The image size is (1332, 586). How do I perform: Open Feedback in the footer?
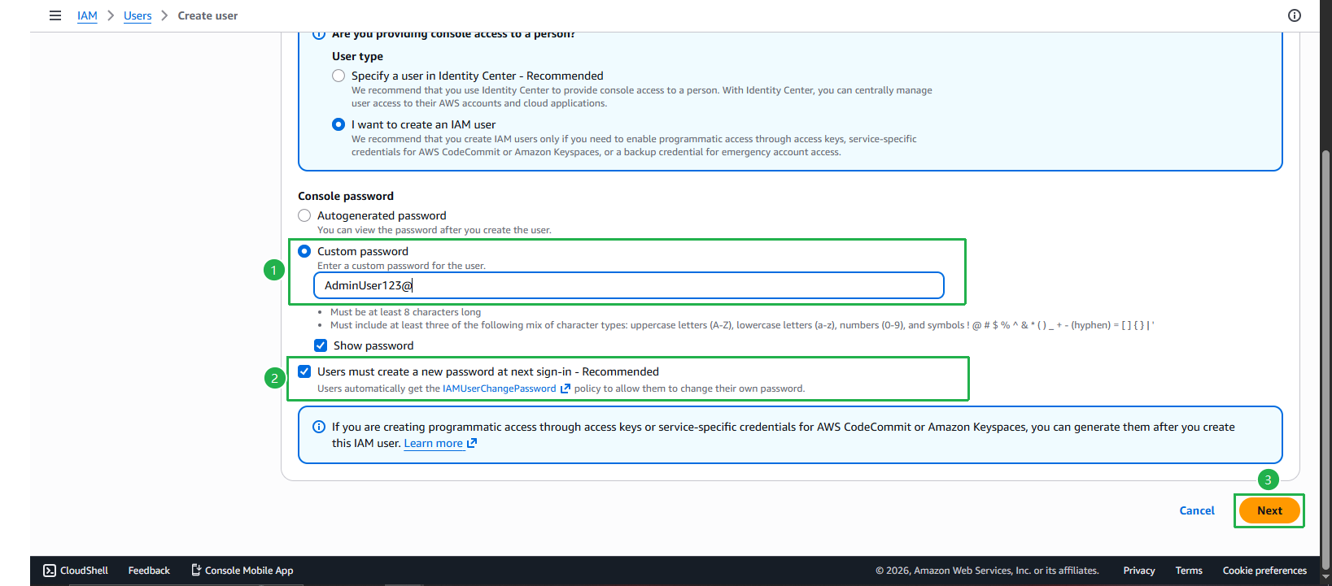pos(149,571)
